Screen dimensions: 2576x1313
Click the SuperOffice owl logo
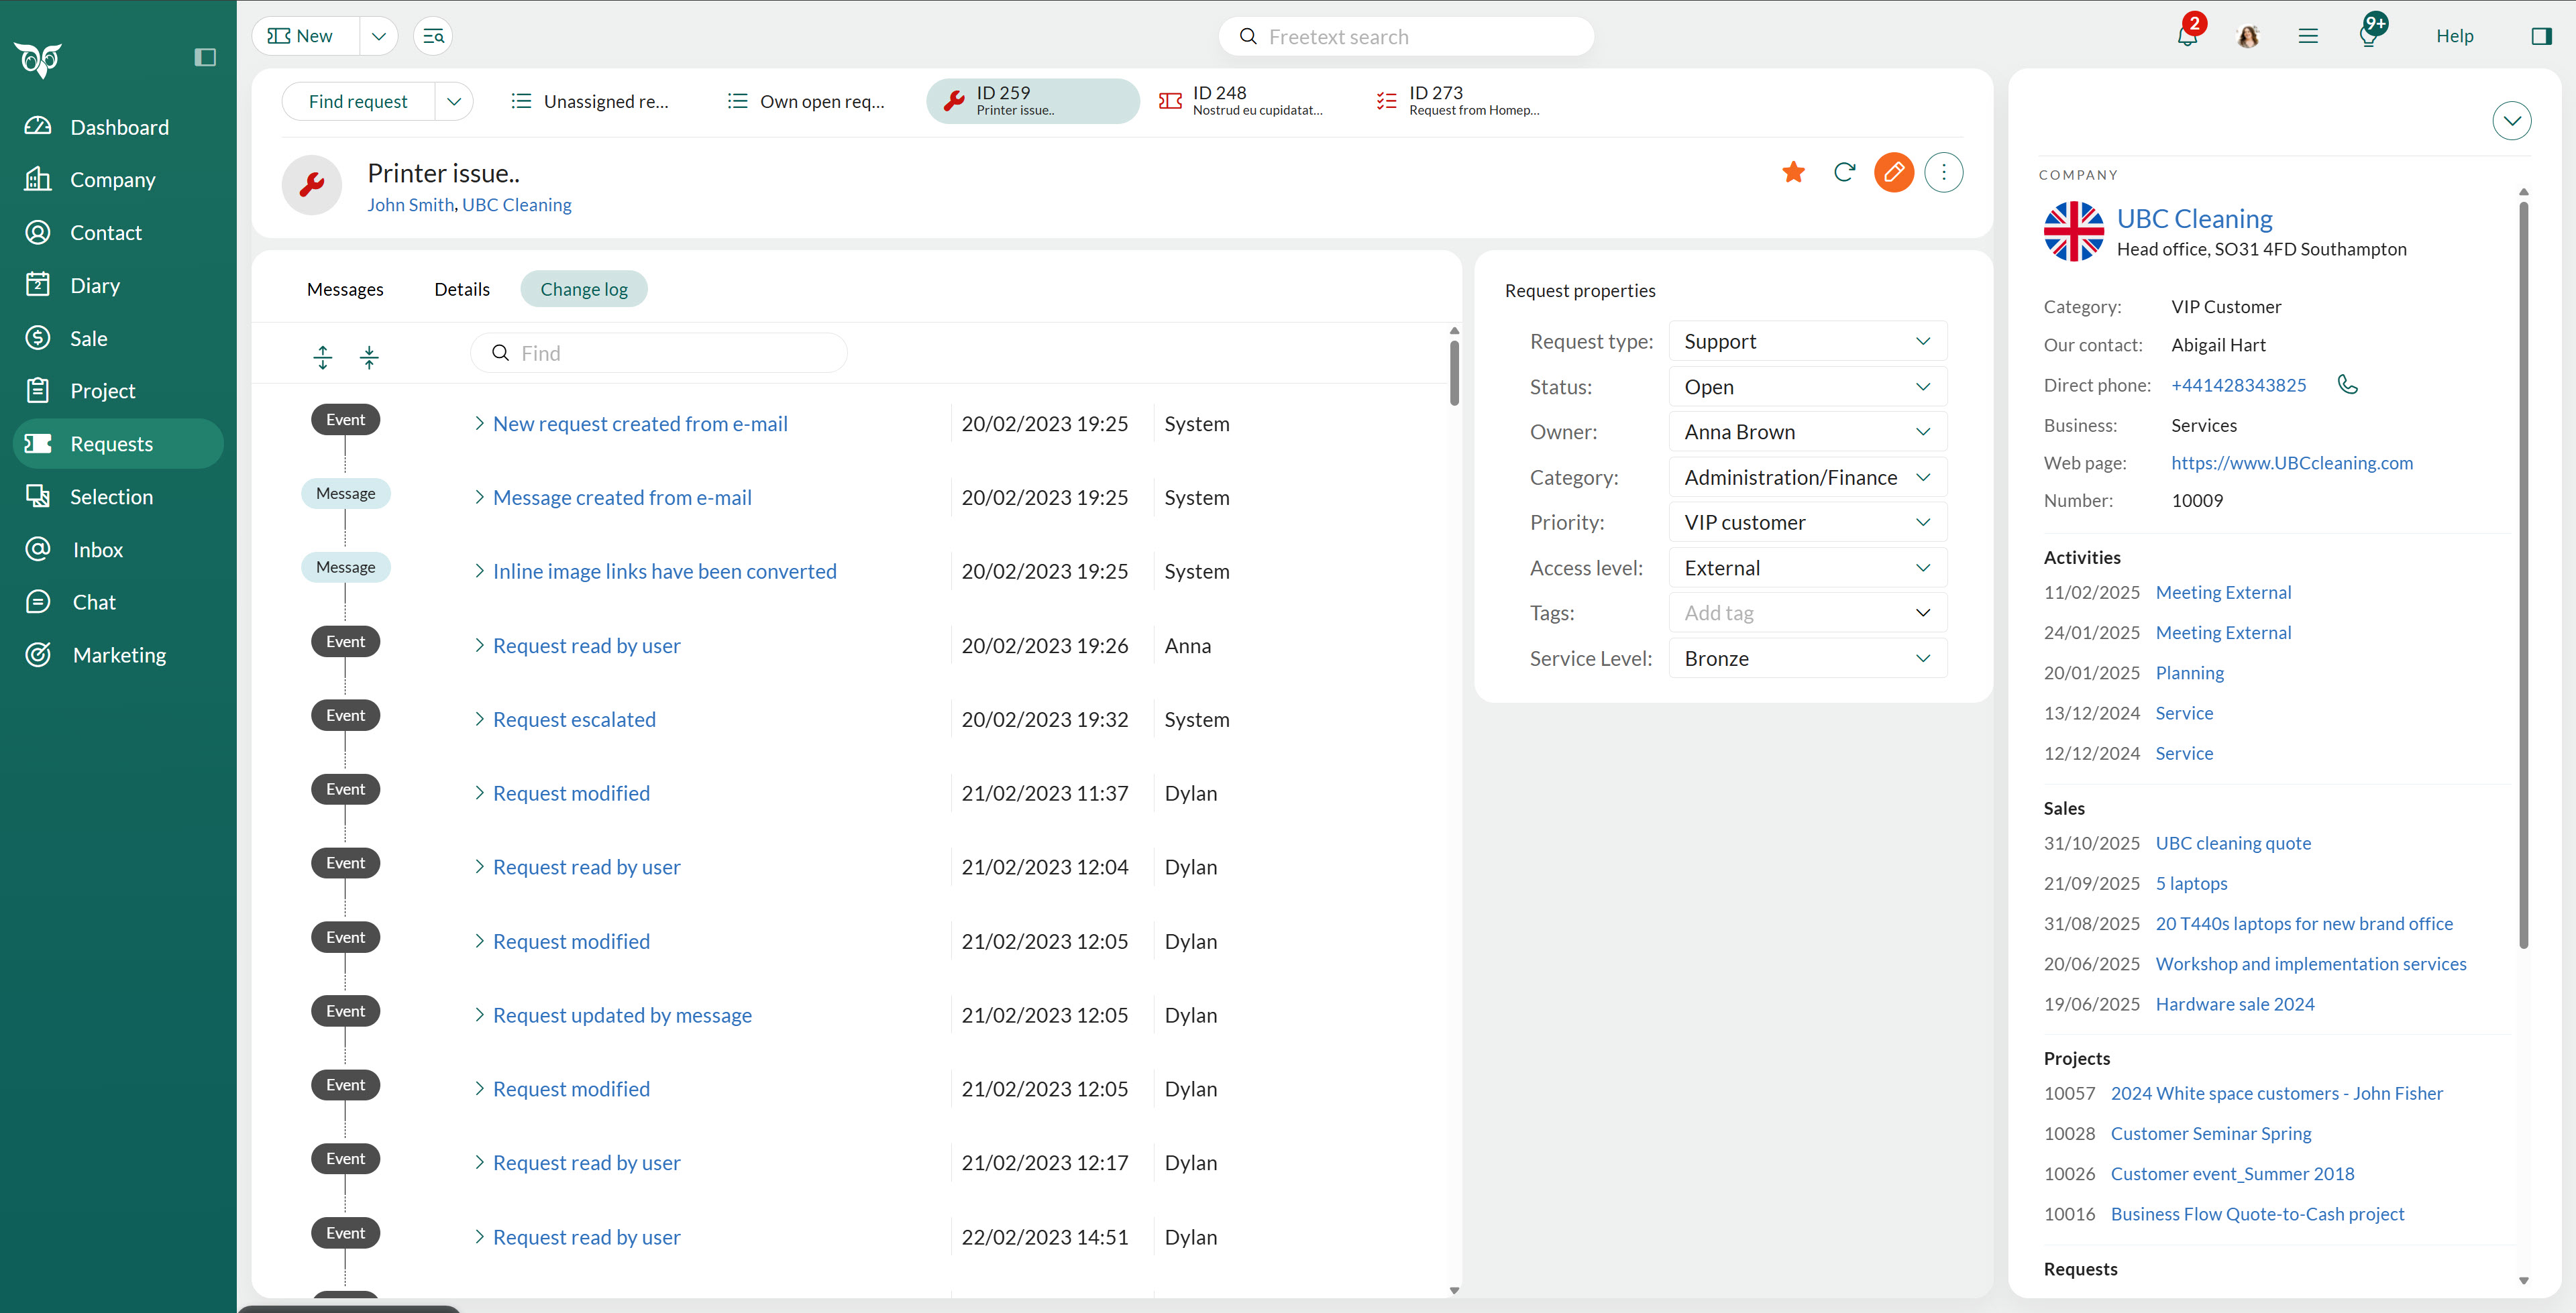tap(38, 60)
